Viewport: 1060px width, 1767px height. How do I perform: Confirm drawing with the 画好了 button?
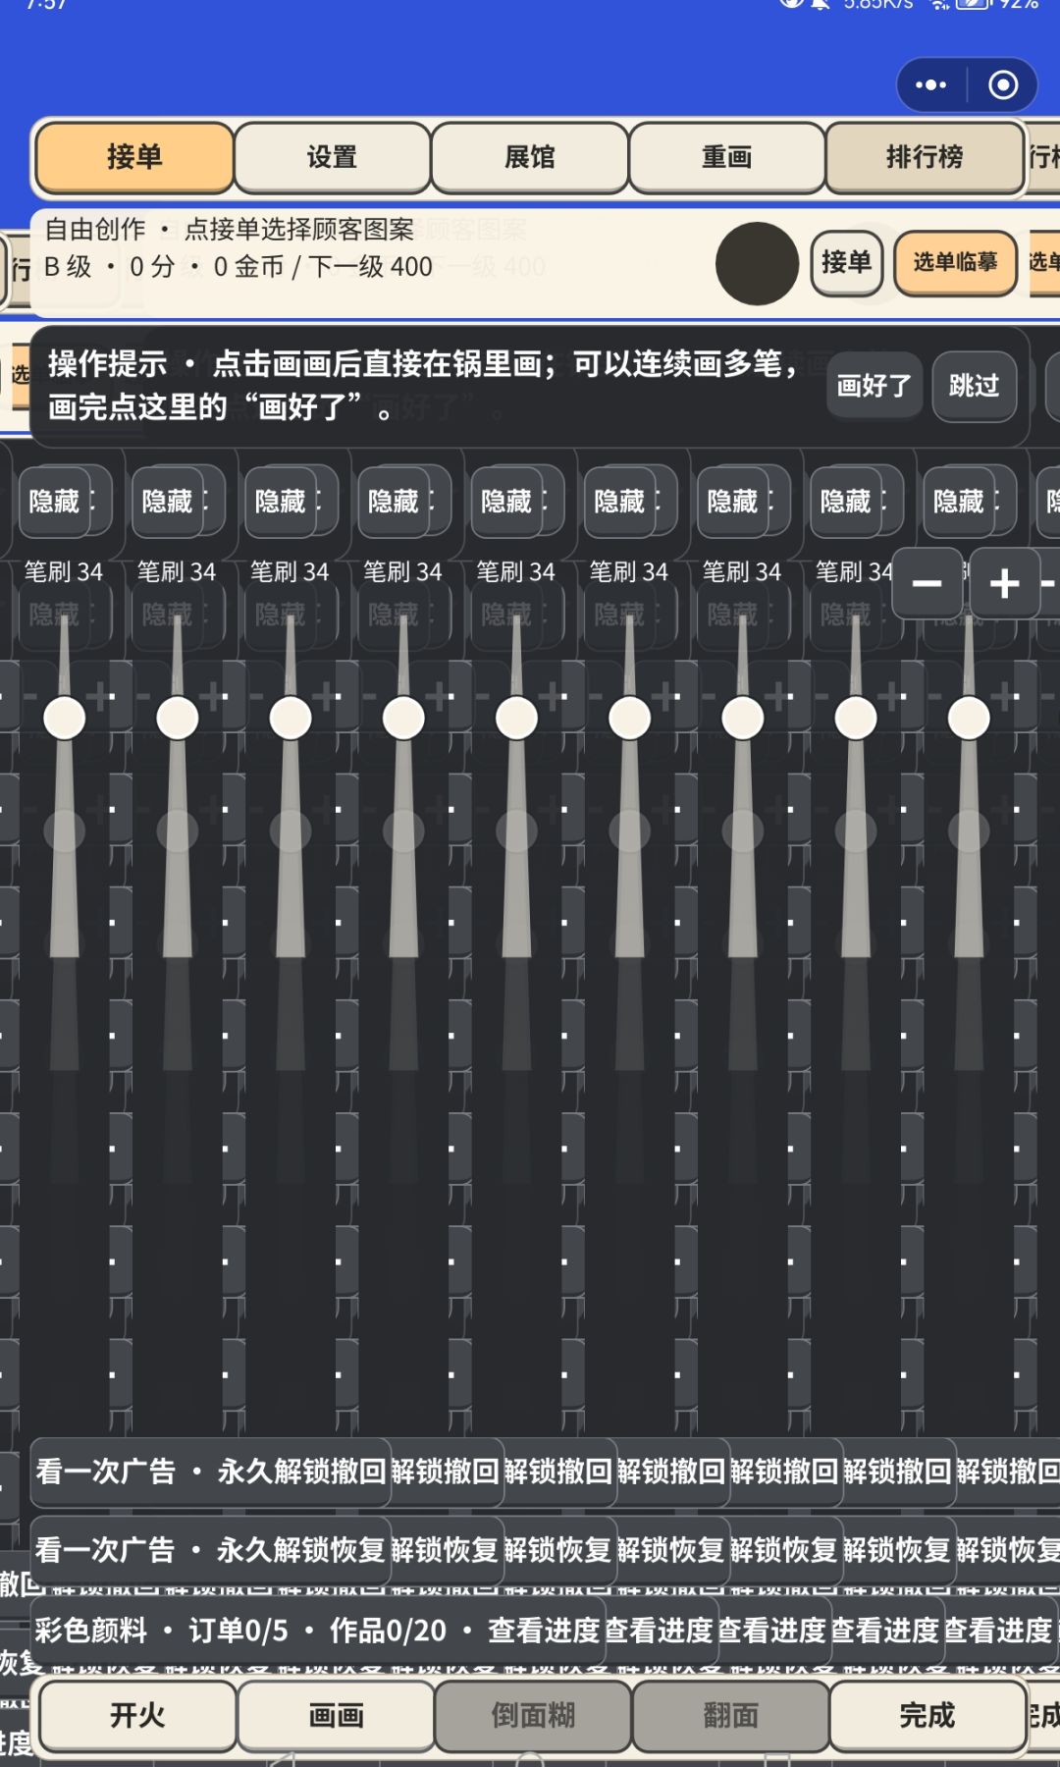coord(874,386)
